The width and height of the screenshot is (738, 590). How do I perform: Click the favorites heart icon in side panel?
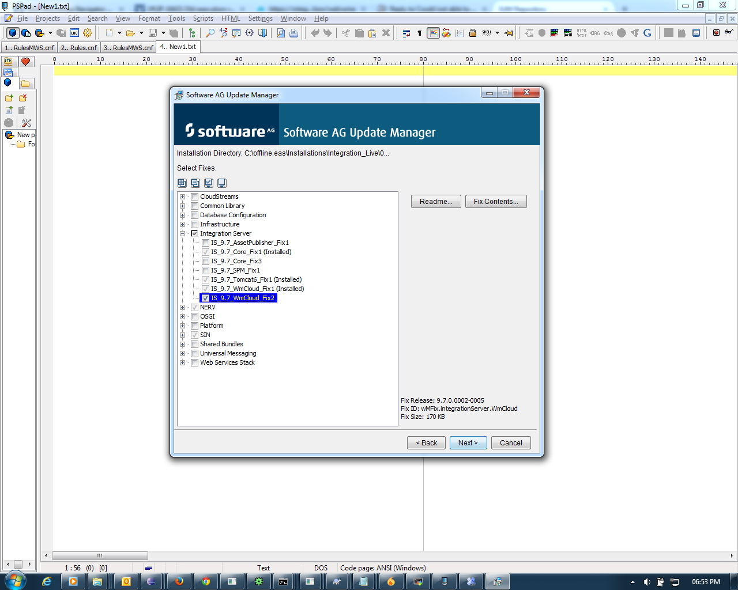tap(25, 61)
